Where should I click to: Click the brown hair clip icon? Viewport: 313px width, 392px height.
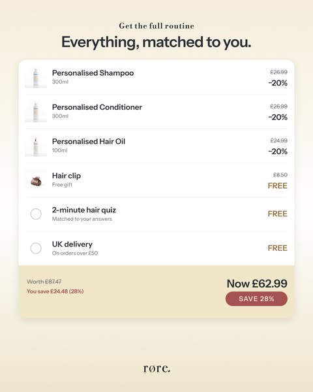point(36,181)
